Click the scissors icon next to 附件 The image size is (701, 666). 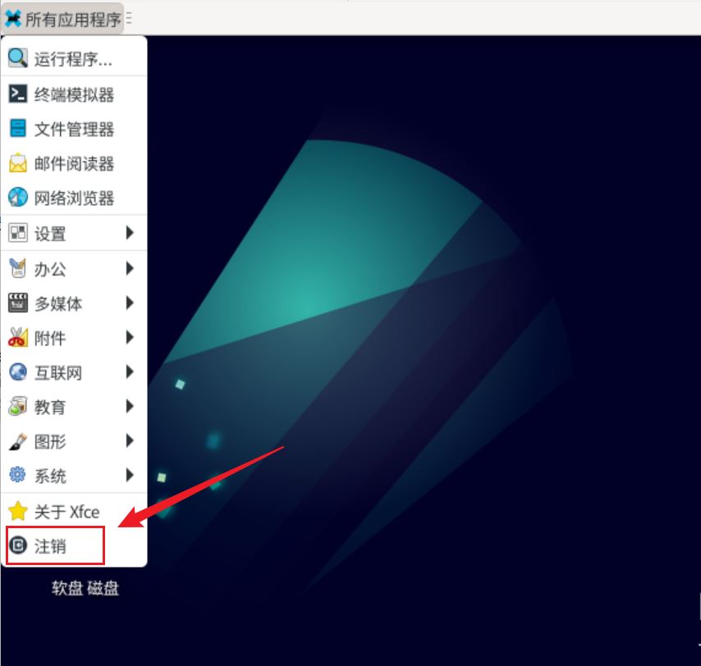point(18,337)
